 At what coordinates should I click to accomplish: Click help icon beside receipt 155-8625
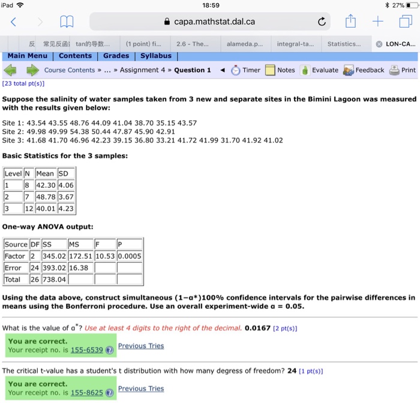[109, 393]
